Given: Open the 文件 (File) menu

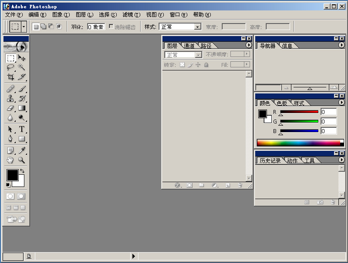Looking at the screenshot, I should (14, 15).
